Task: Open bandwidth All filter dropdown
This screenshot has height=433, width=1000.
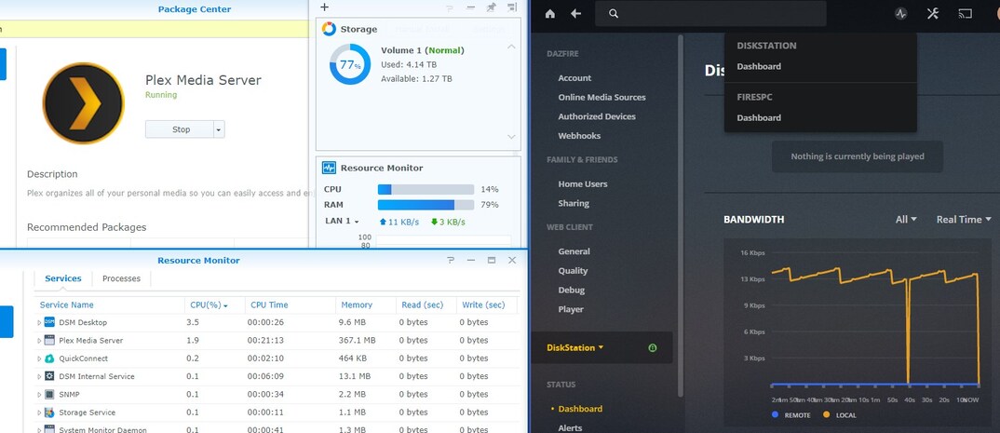Action: pos(906,219)
